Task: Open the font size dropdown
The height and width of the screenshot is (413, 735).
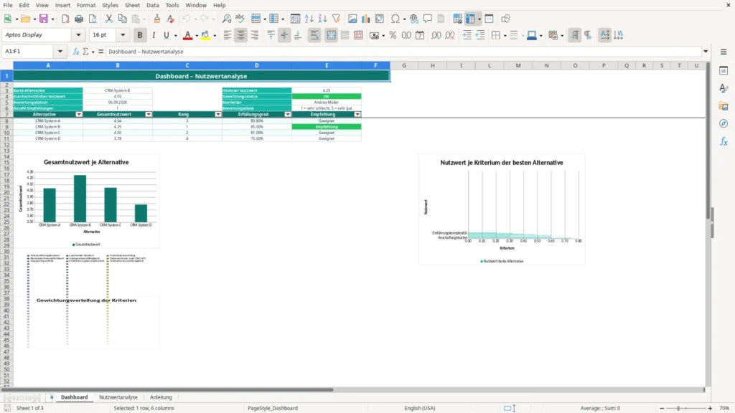Action: [123, 35]
